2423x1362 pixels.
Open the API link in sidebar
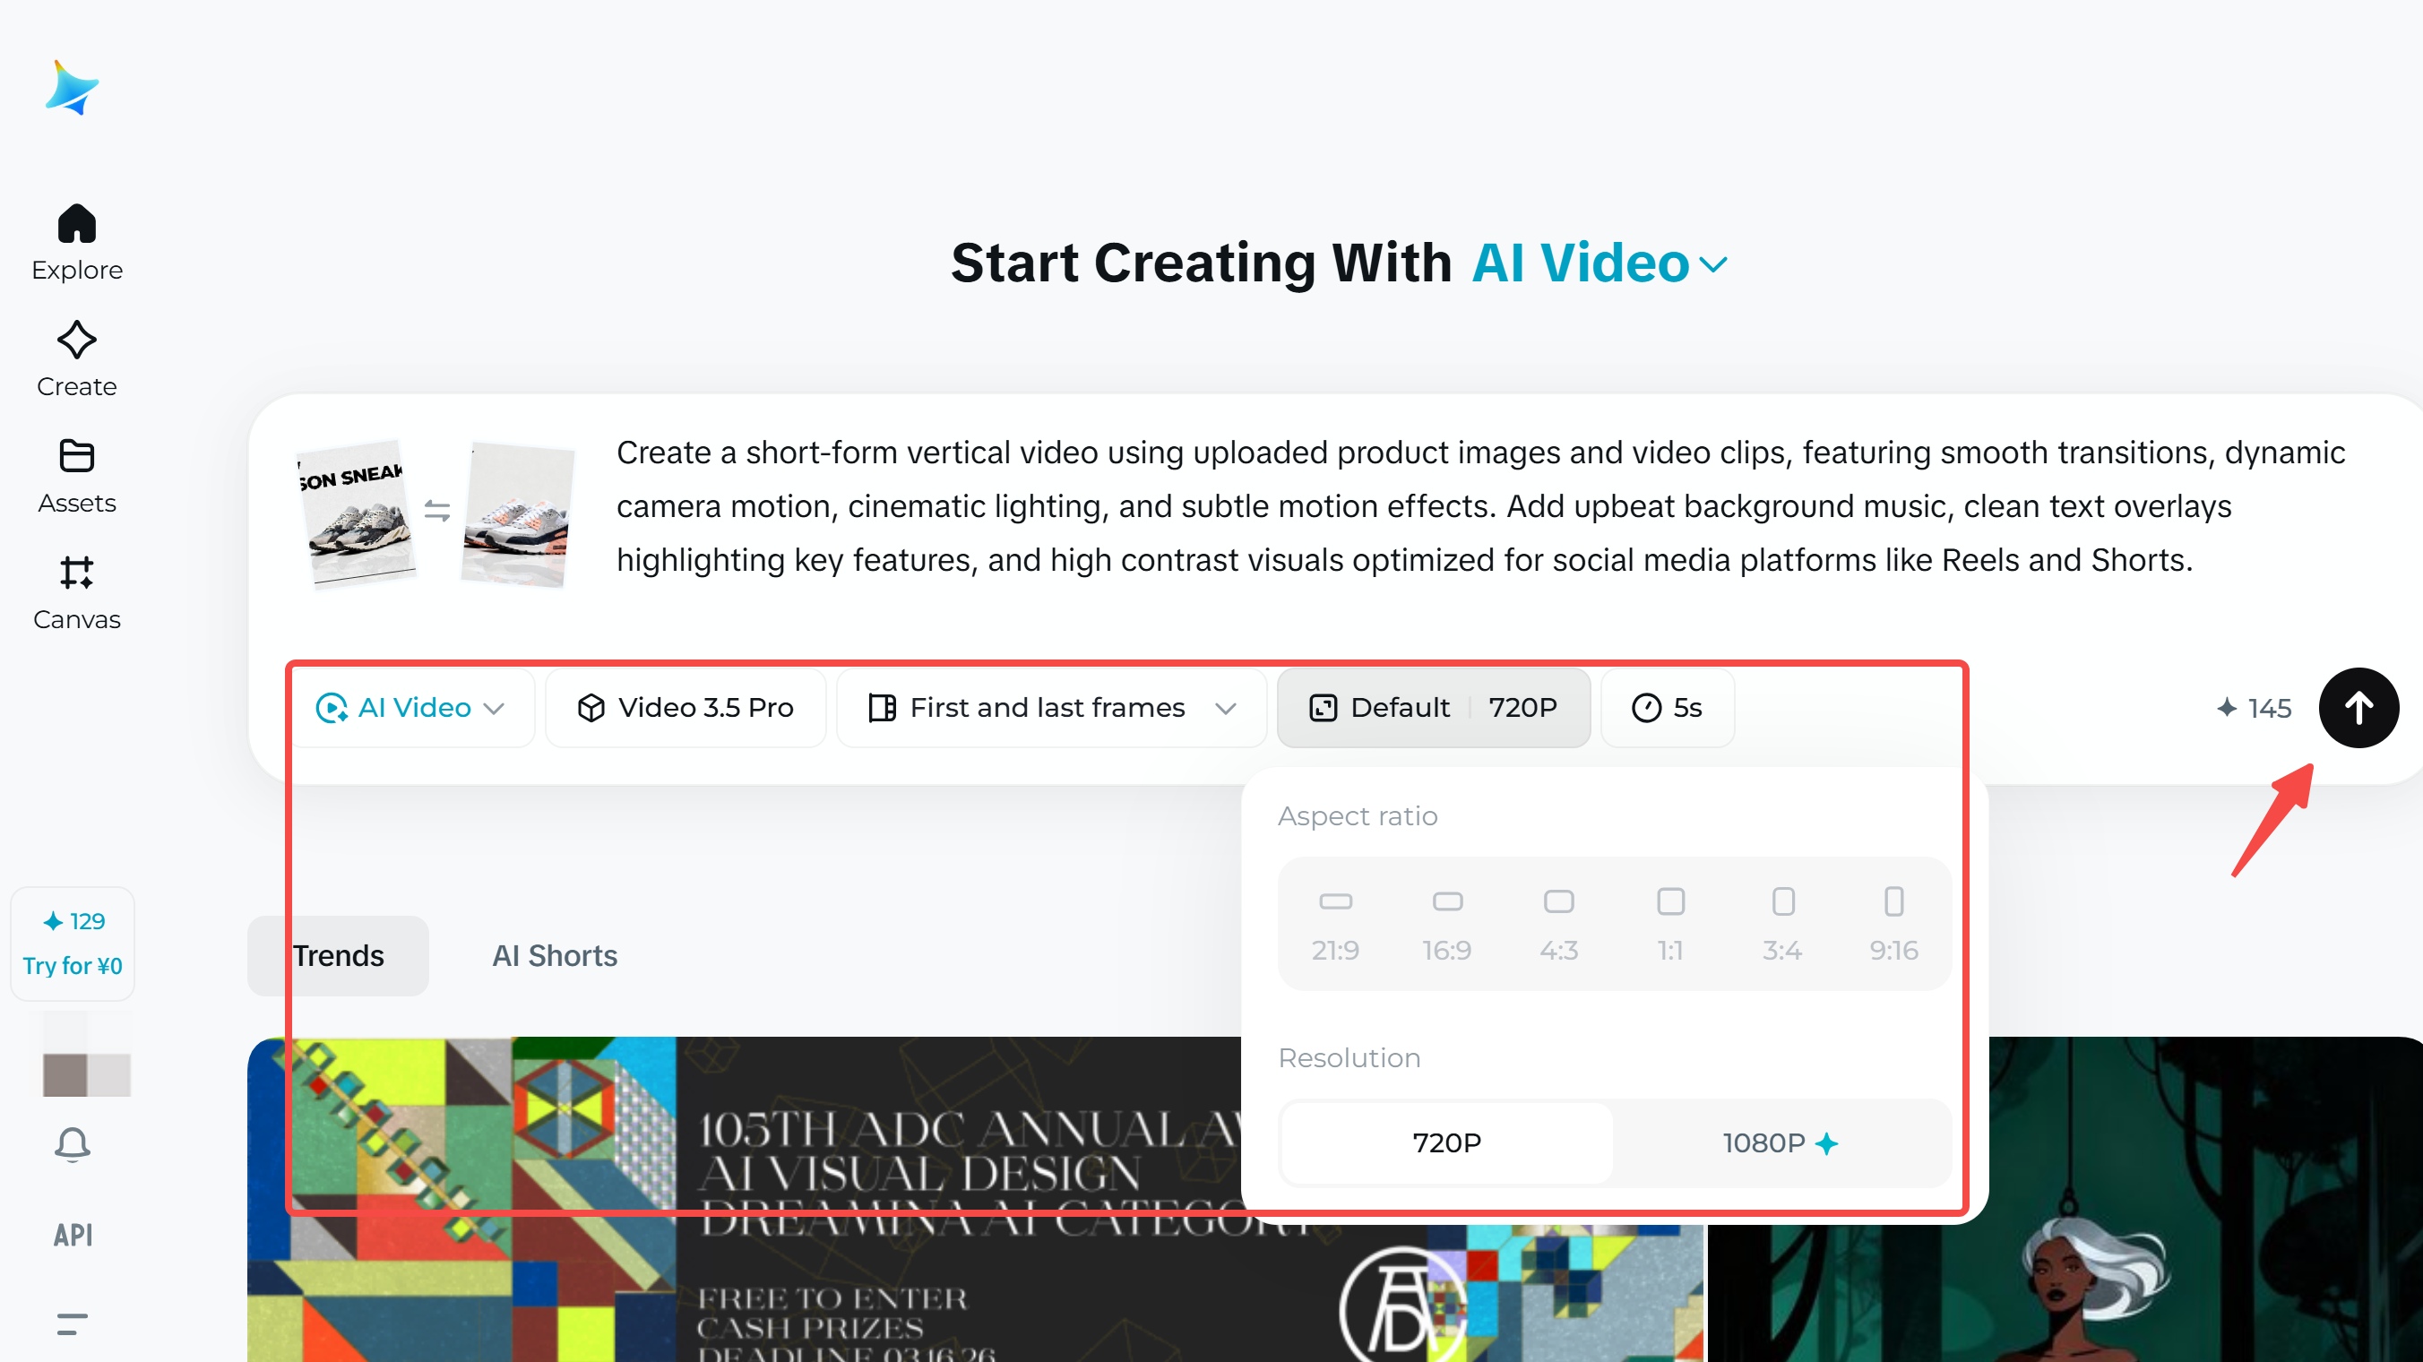(x=73, y=1235)
